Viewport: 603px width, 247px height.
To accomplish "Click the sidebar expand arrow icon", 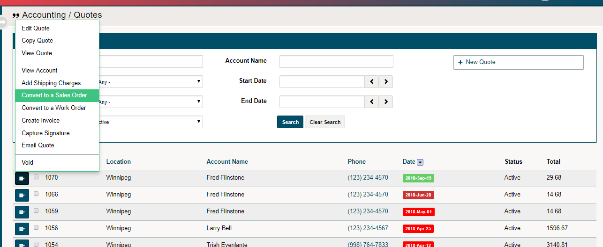I will coord(3,22).
